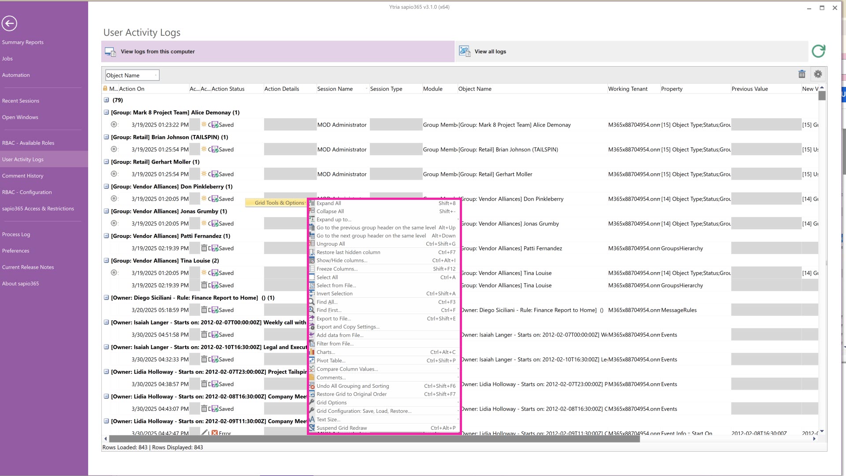Select radio circle in Gerhart Moller row
Screen dimensions: 846x476
(x=114, y=174)
